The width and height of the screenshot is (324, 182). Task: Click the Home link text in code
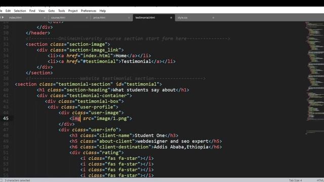click(121, 56)
